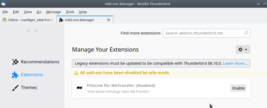Open the Tools menu
The height and width of the screenshot is (108, 267).
coord(70,12)
